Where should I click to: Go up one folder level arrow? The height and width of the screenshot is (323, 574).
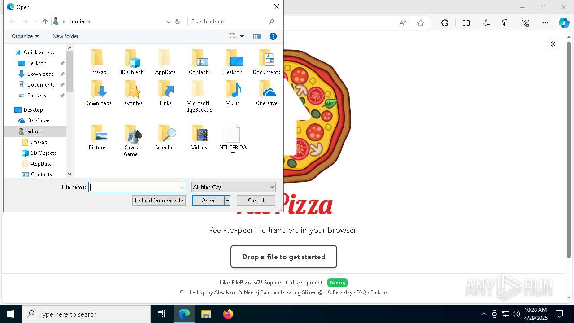[x=45, y=22]
